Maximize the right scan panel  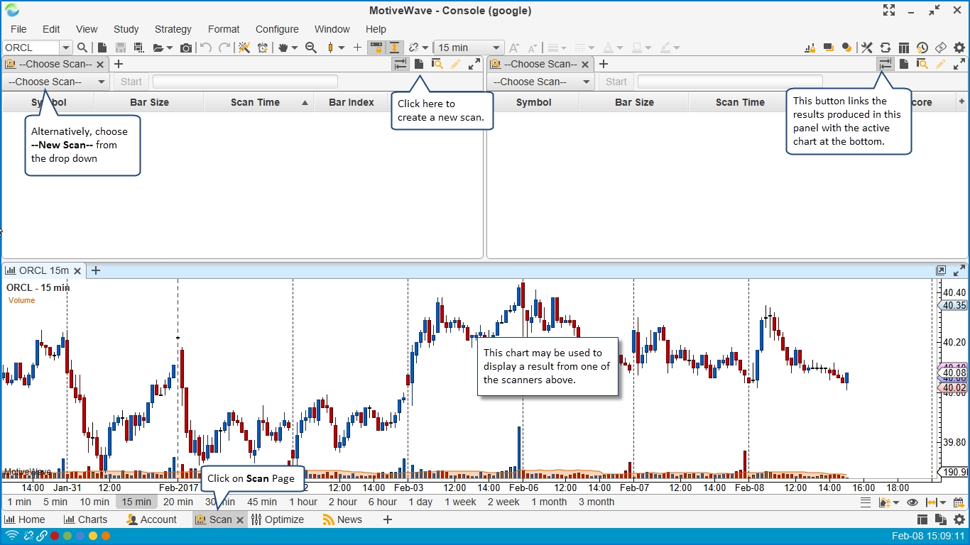[959, 64]
